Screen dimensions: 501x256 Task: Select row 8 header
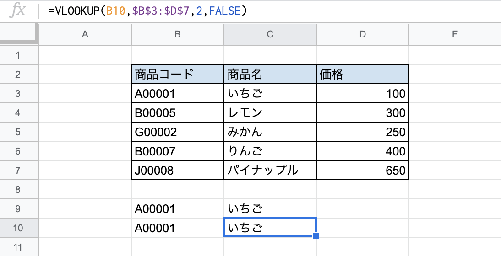(x=19, y=189)
